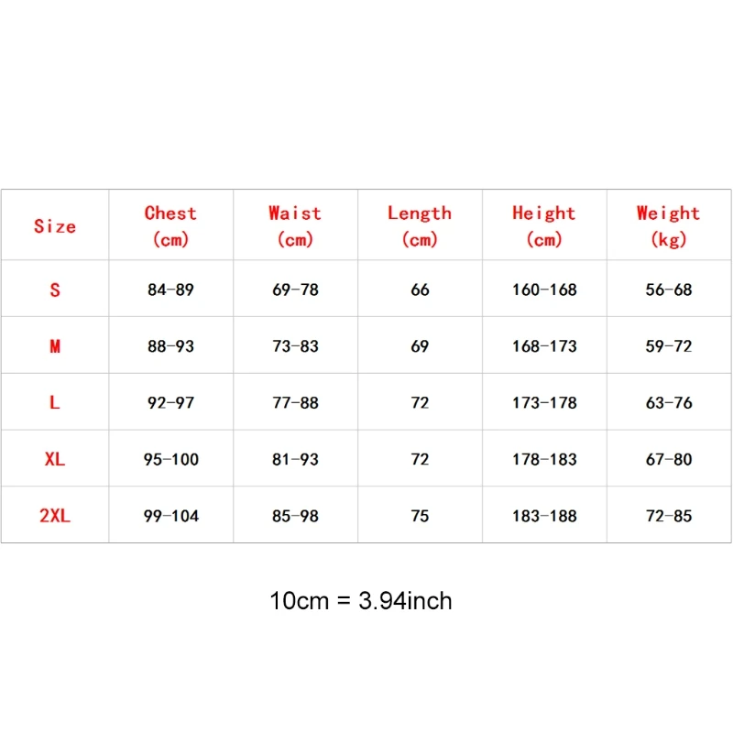
Task: Click the 67-80 weight cell
Action: (669, 459)
